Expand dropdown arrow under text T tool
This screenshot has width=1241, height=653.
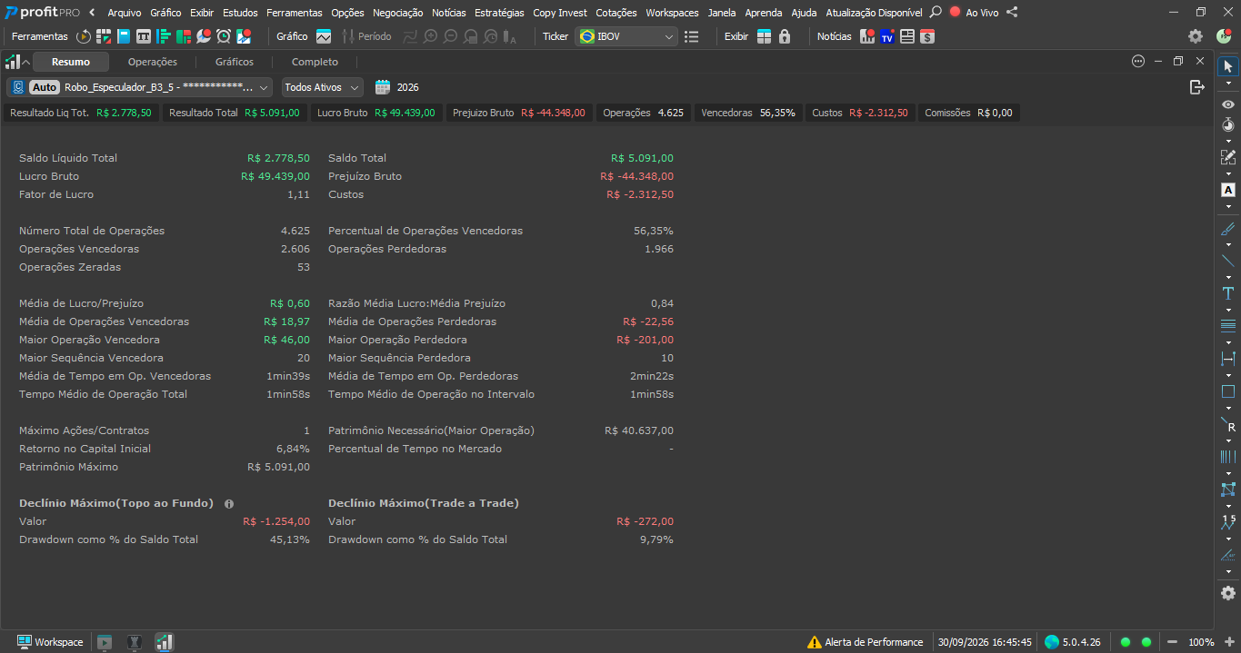(1228, 310)
